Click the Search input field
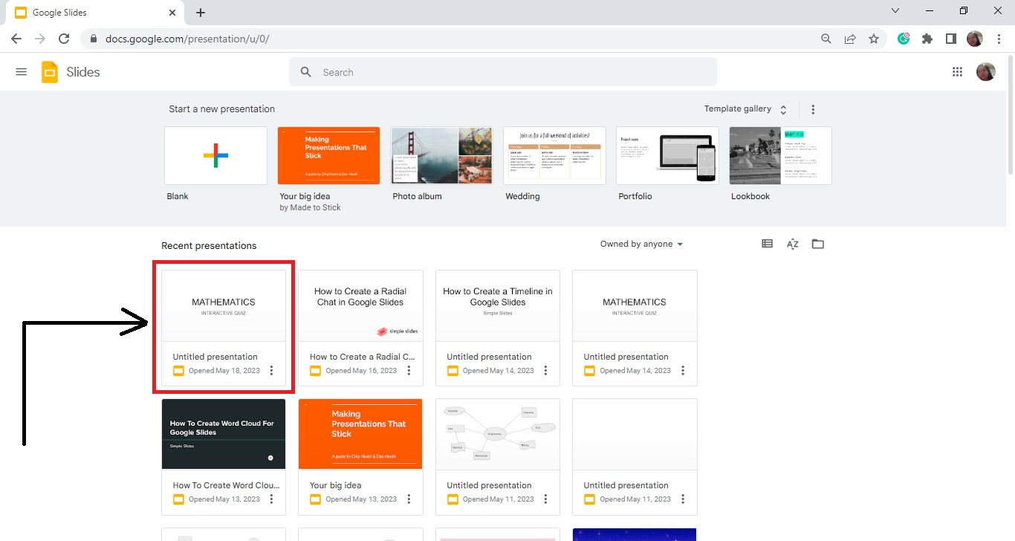The height and width of the screenshot is (541, 1015). coord(503,72)
